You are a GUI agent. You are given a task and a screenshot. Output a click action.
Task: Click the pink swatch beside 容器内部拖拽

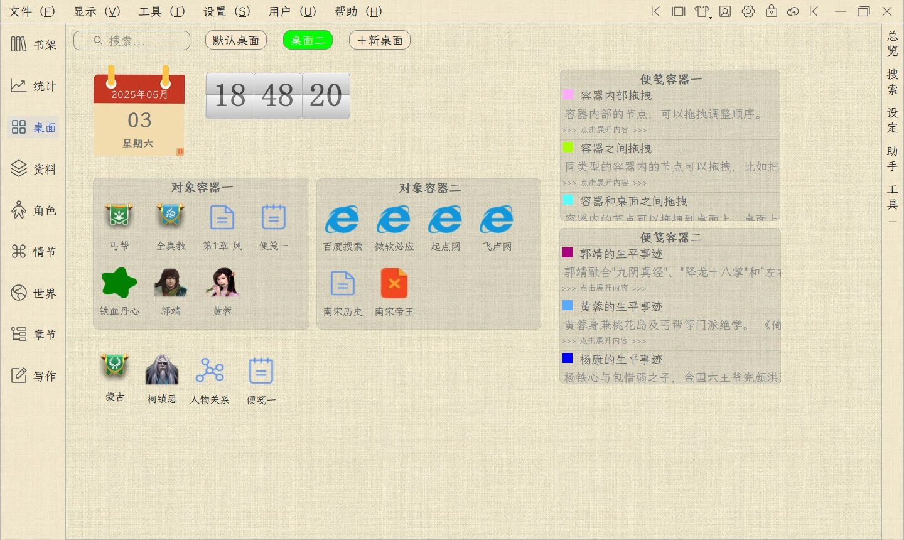(x=568, y=94)
